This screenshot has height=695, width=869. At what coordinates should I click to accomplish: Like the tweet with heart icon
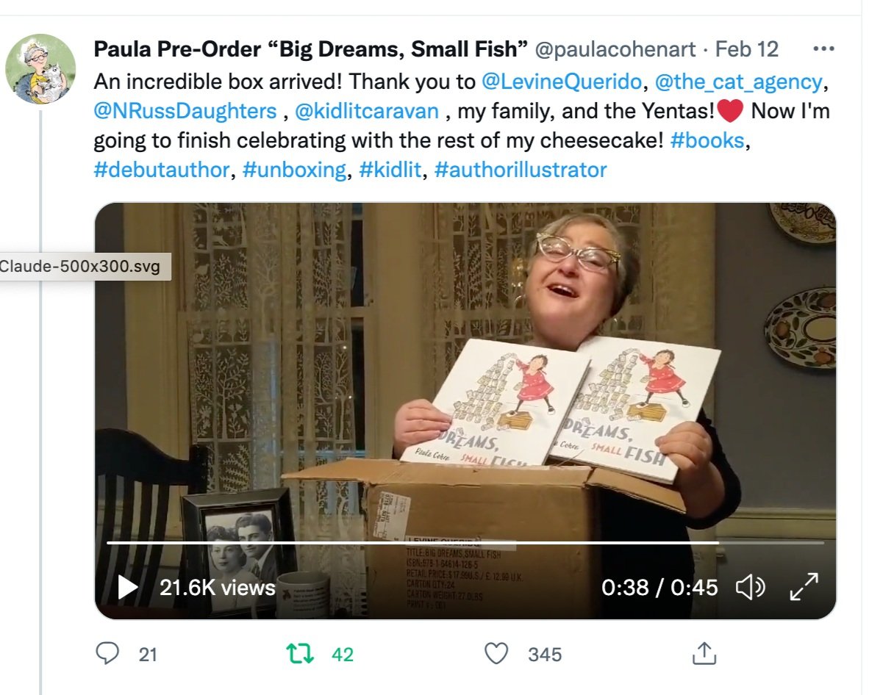[496, 654]
